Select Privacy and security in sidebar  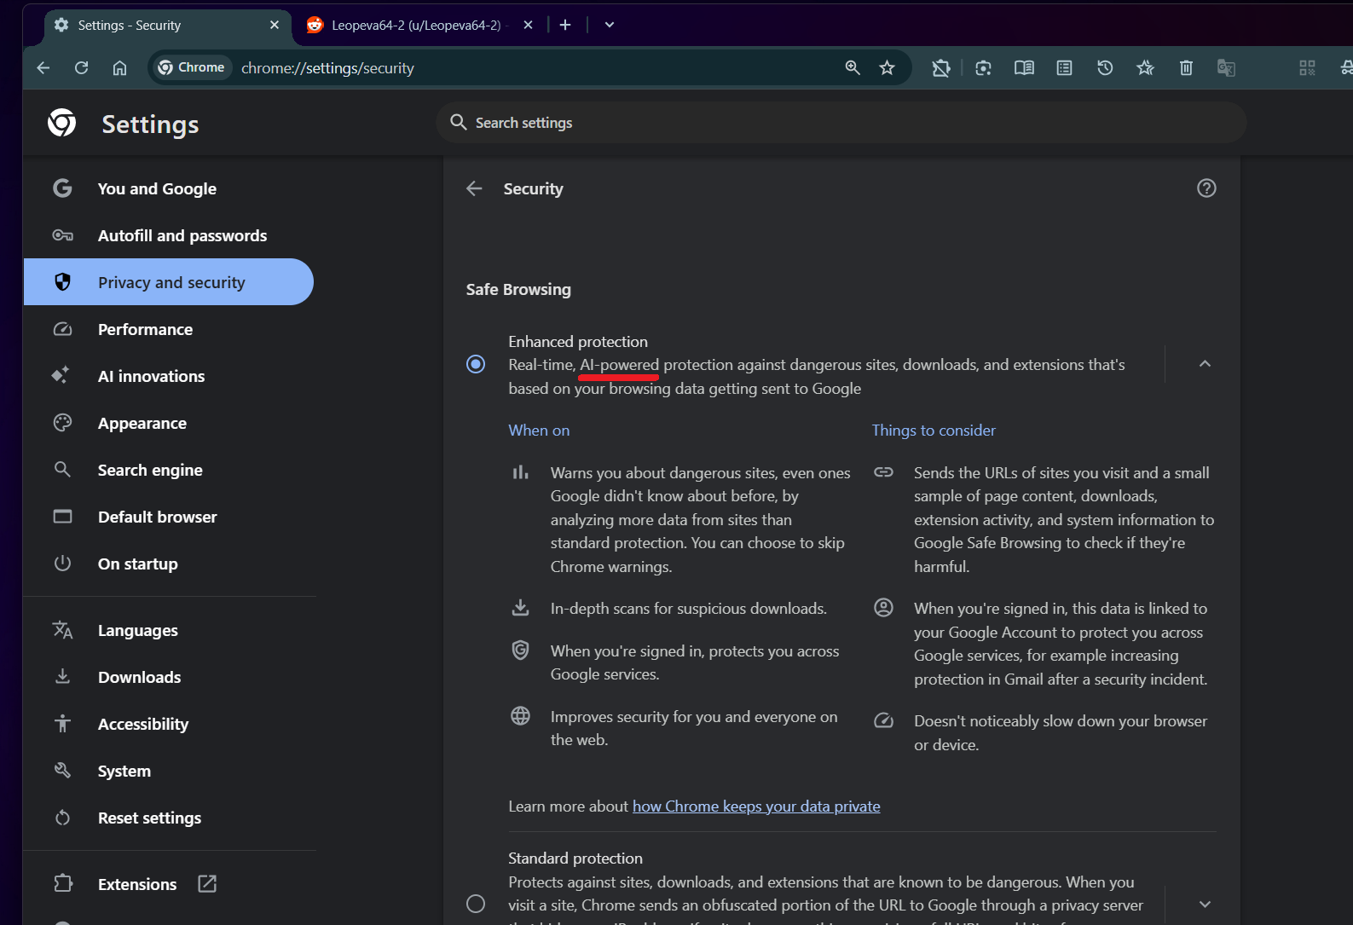click(169, 282)
